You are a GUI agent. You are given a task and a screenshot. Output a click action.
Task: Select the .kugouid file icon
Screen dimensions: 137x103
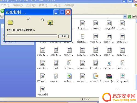click(82, 23)
